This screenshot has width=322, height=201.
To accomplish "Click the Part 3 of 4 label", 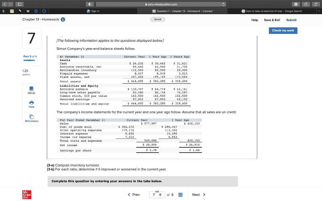I will [x=30, y=57].
